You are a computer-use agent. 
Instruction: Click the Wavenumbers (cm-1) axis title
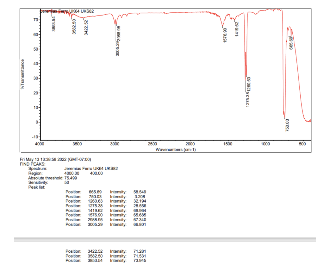[176, 149]
